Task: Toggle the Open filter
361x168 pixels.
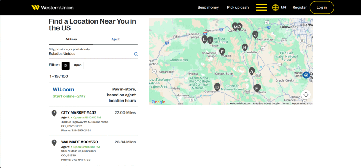Action: tap(78, 65)
